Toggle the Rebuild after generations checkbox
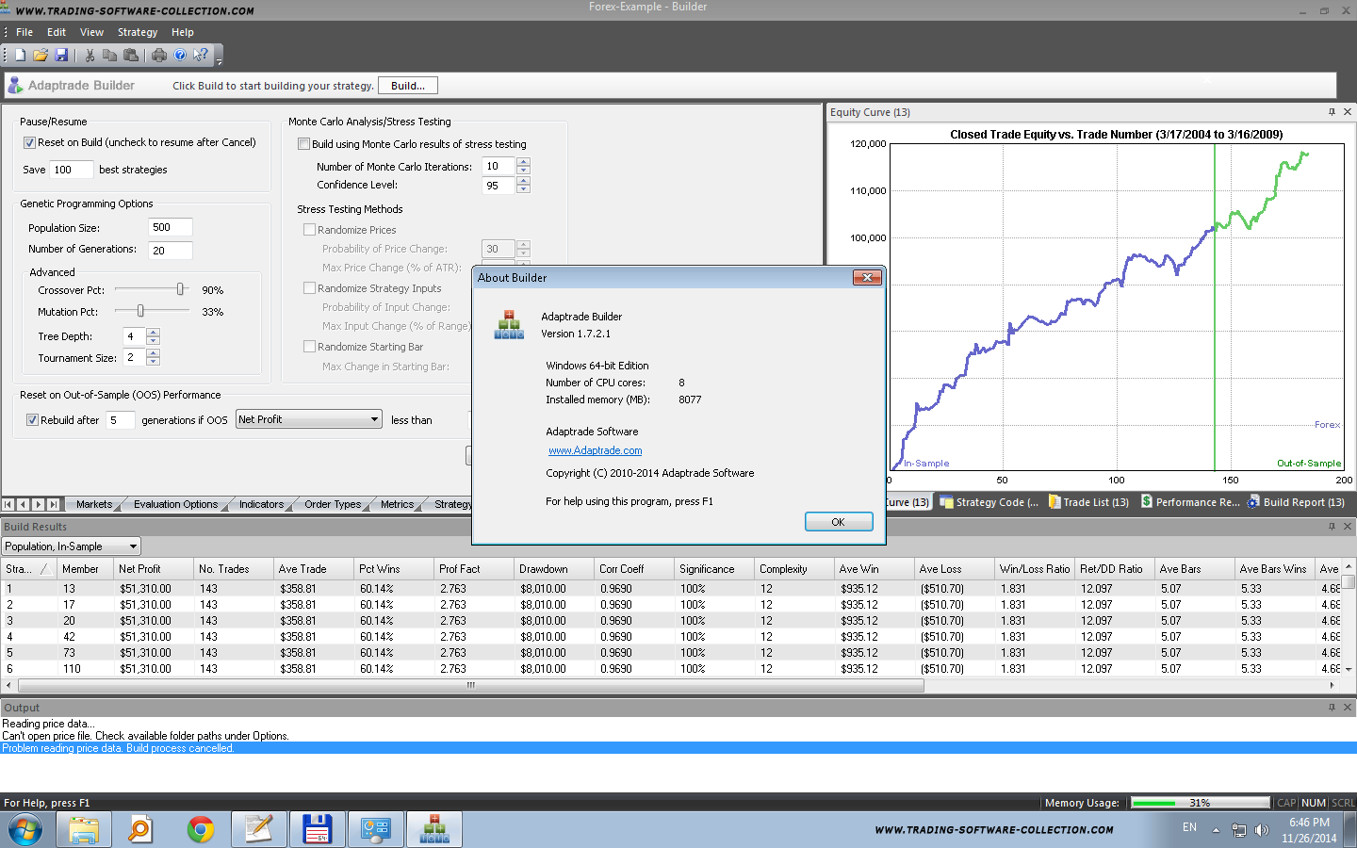This screenshot has height=848, width=1357. (32, 420)
